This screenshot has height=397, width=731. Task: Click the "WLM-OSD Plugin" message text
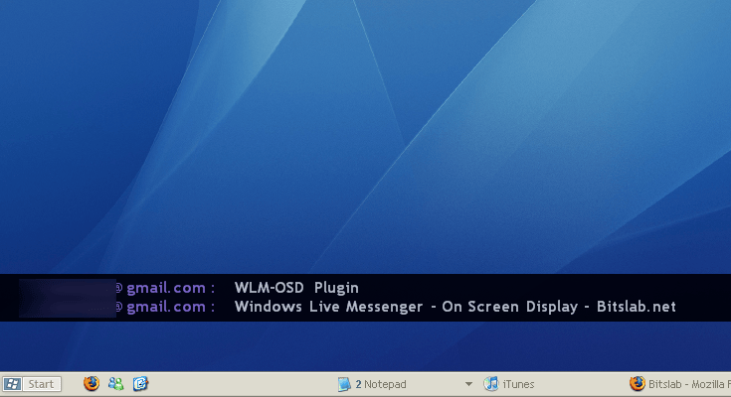pyautogui.click(x=296, y=288)
